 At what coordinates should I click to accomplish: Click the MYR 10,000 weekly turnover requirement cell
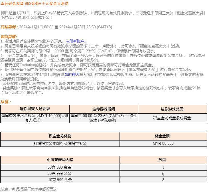click(35, 118)
